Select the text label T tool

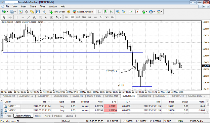(x=51, y=17)
